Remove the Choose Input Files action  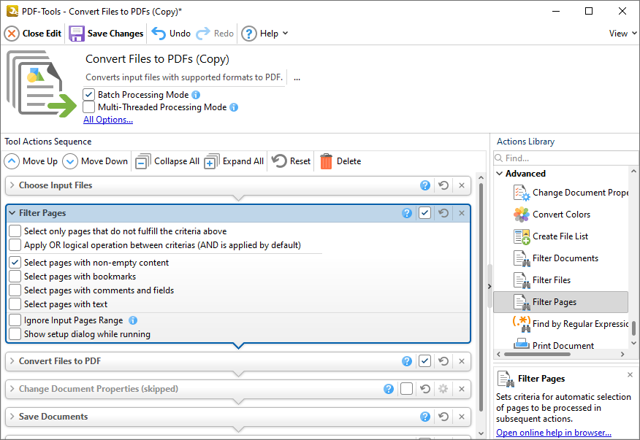462,185
